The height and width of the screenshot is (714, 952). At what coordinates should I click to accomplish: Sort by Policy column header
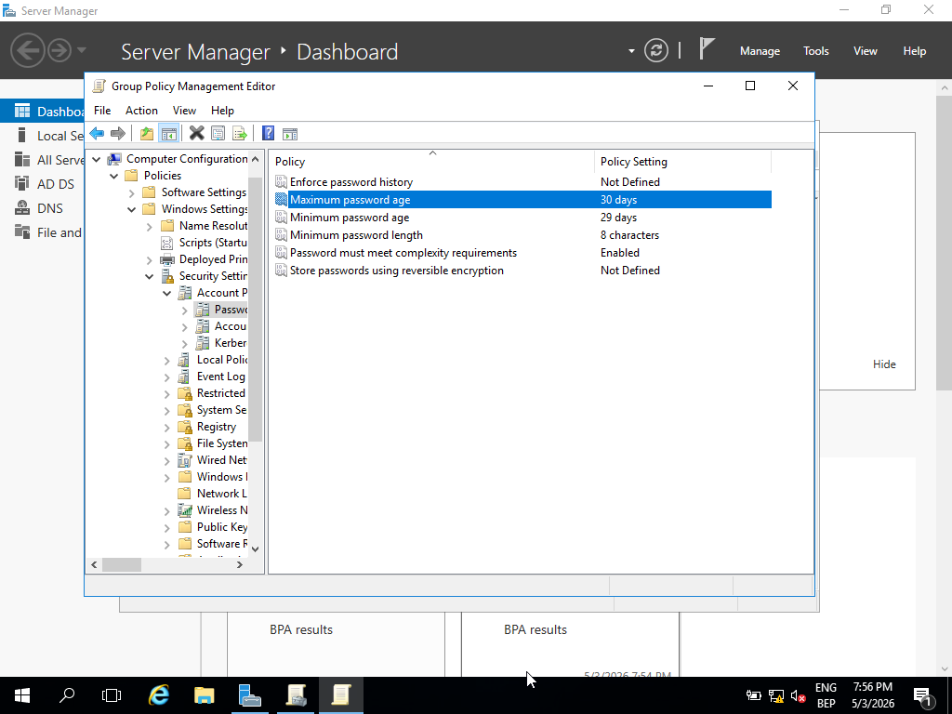pos(431,162)
